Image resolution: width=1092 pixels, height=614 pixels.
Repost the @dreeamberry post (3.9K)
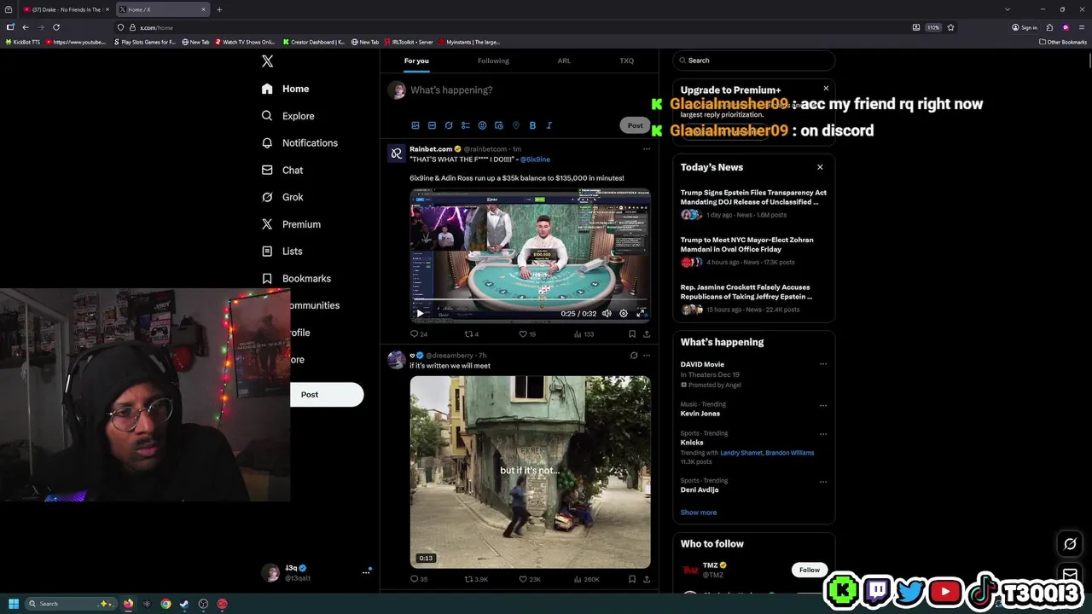[x=476, y=579]
